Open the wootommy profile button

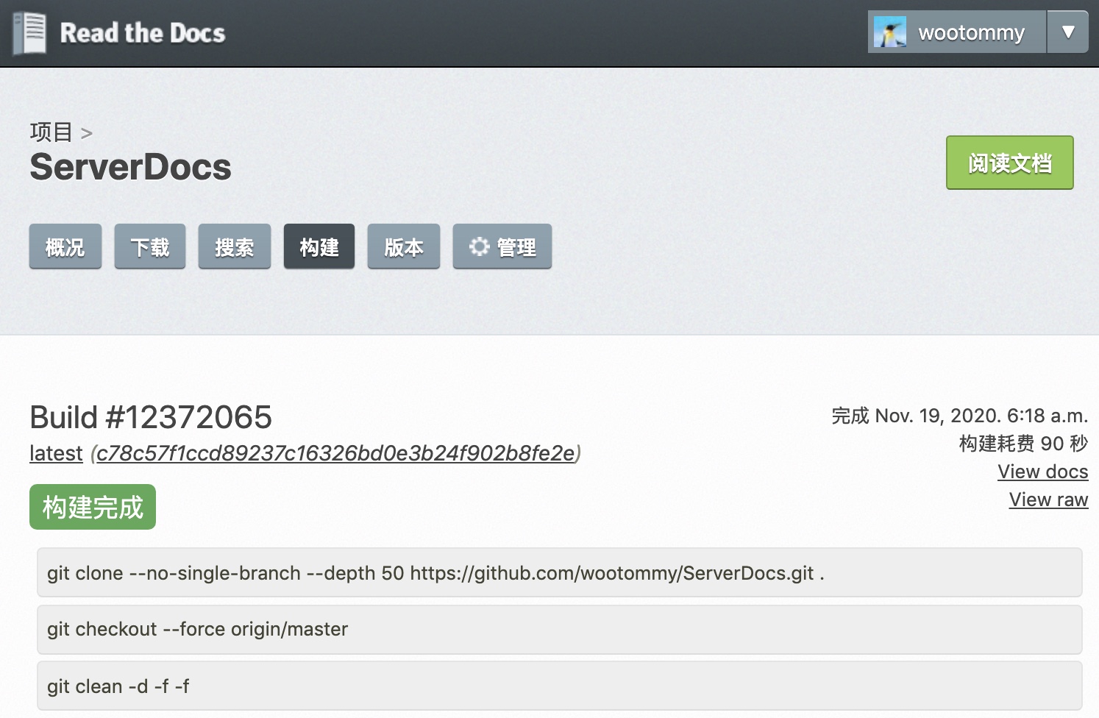coord(957,32)
